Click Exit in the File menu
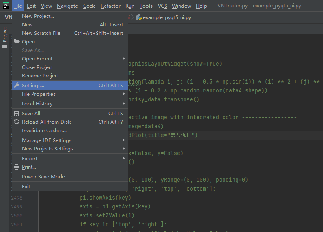The height and width of the screenshot is (232, 323). click(x=26, y=187)
